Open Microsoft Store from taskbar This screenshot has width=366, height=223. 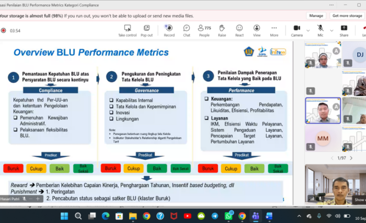(119, 216)
